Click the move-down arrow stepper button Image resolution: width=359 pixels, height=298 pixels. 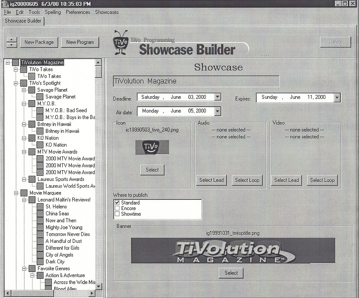(12, 45)
